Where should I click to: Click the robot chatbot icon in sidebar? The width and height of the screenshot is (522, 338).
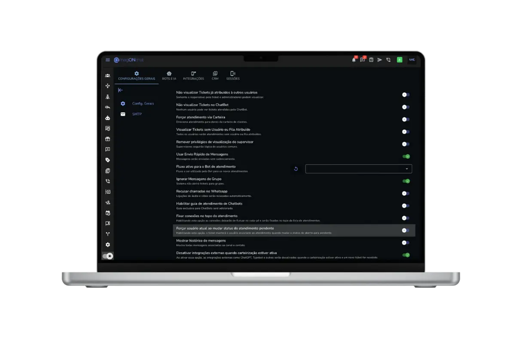(x=107, y=118)
